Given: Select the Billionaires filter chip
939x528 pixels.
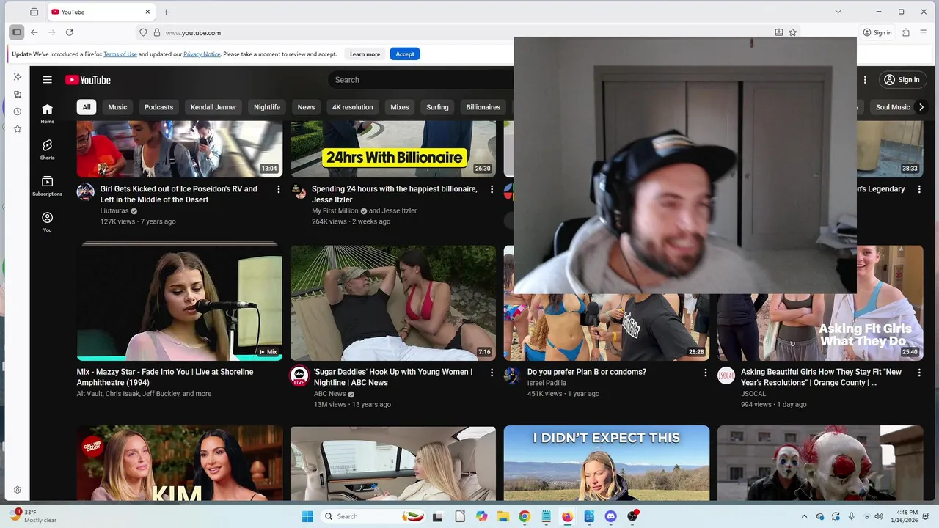Looking at the screenshot, I should pos(483,107).
